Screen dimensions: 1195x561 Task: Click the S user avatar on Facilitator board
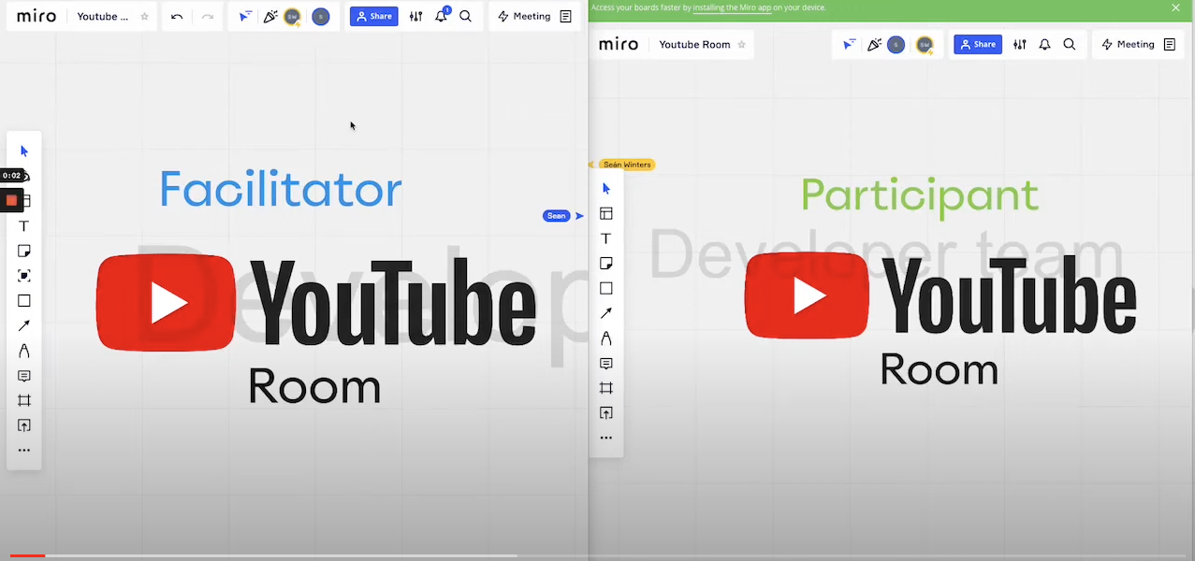321,17
